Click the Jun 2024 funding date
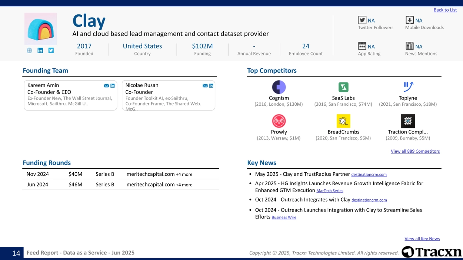 (x=37, y=185)
